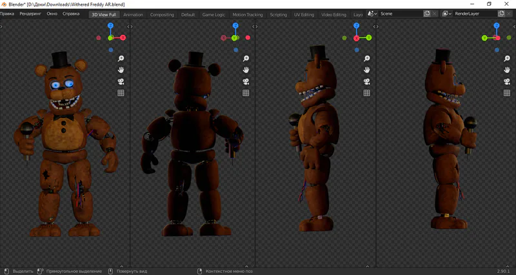This screenshot has width=516, height=275.
Task: Click Повернуть вид in status bar
Action: point(132,271)
